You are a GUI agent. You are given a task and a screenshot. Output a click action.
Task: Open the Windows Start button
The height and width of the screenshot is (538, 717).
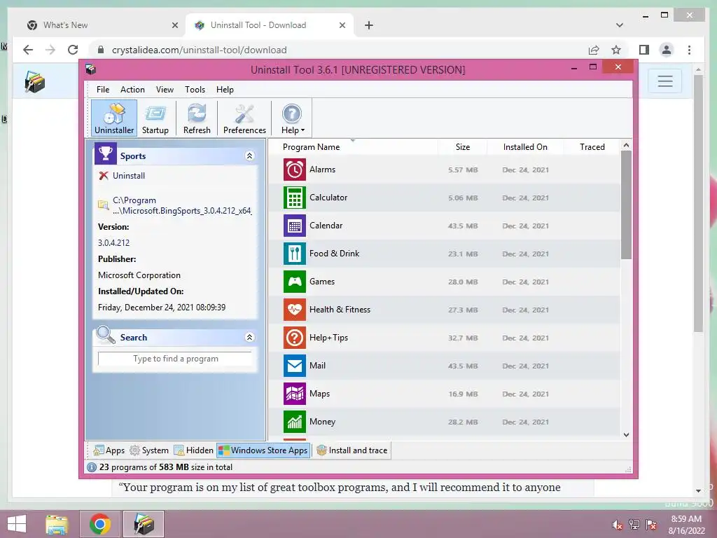[17, 524]
